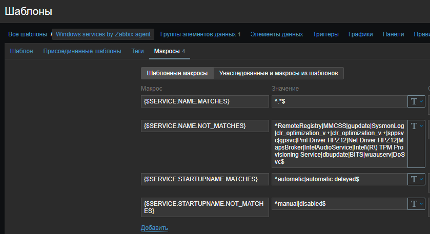Open Windows services by Zabbix agent breadcrumb

pyautogui.click(x=103, y=34)
